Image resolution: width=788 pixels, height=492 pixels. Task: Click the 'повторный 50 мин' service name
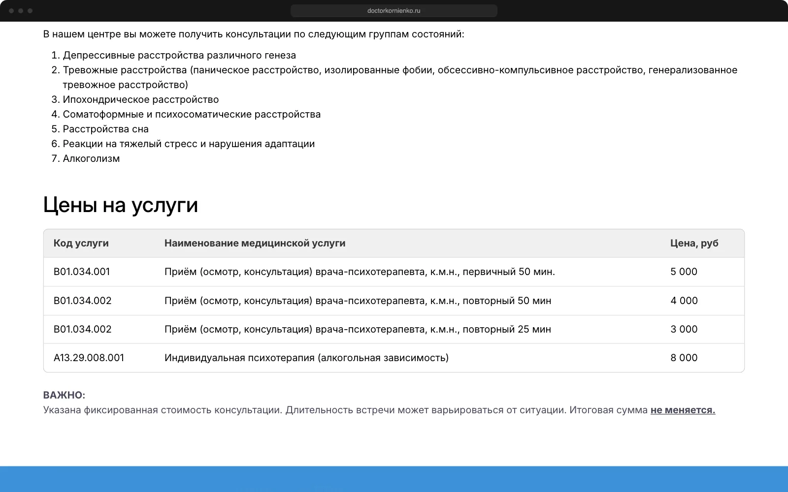pyautogui.click(x=358, y=301)
